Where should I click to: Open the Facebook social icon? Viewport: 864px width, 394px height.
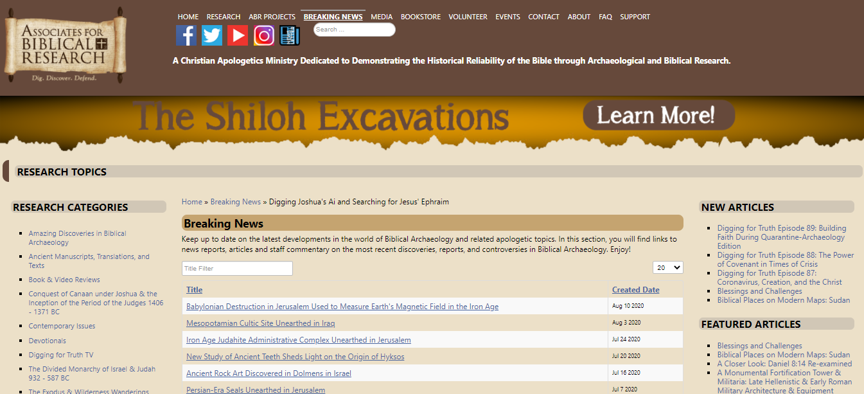(x=186, y=35)
